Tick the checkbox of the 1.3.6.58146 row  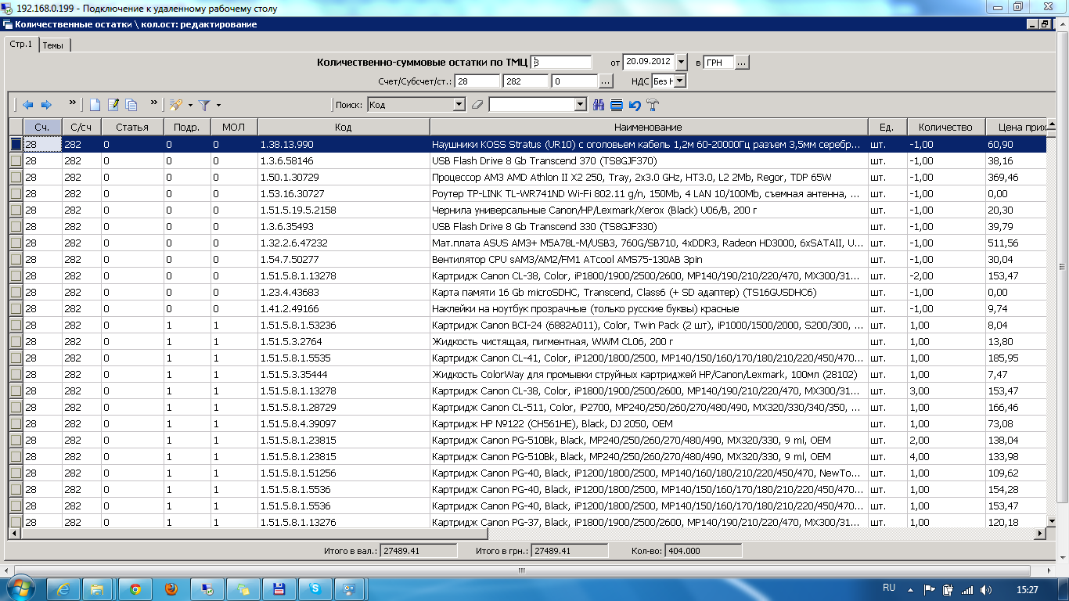pyautogui.click(x=16, y=160)
